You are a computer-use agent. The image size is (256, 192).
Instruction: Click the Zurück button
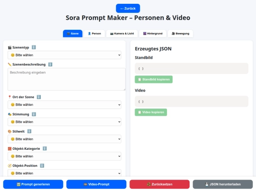point(128,9)
